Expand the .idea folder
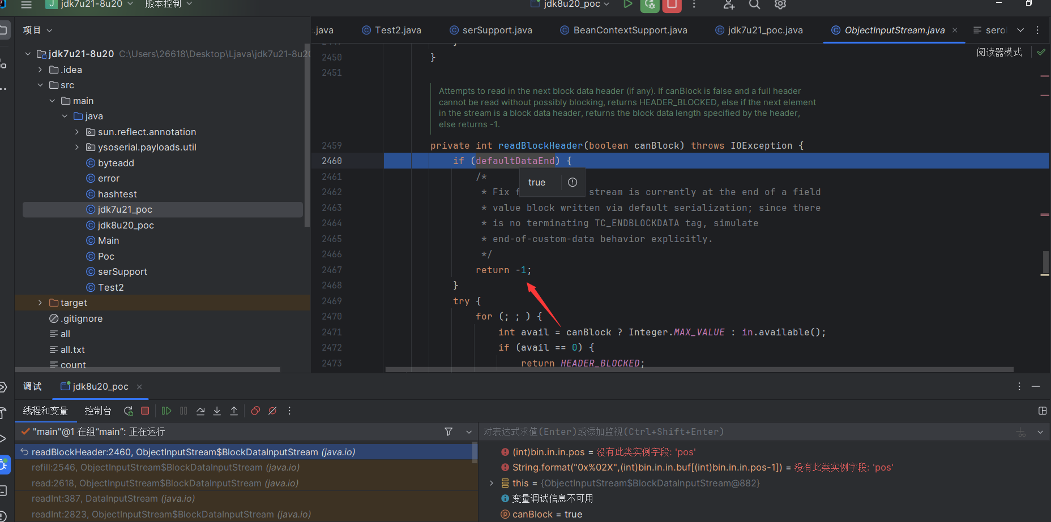Image resolution: width=1051 pixels, height=522 pixels. (x=40, y=70)
